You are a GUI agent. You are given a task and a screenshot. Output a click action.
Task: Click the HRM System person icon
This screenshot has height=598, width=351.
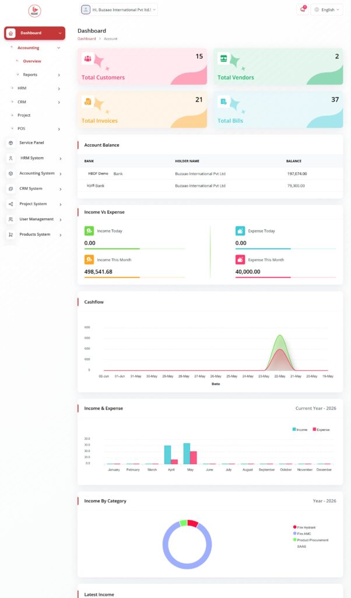click(10, 158)
